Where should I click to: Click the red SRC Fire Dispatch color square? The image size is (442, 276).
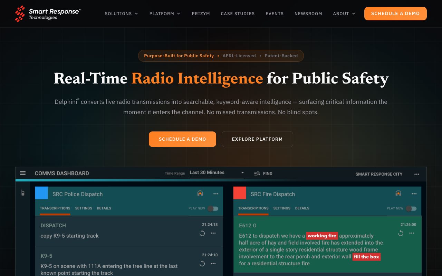pyautogui.click(x=240, y=193)
